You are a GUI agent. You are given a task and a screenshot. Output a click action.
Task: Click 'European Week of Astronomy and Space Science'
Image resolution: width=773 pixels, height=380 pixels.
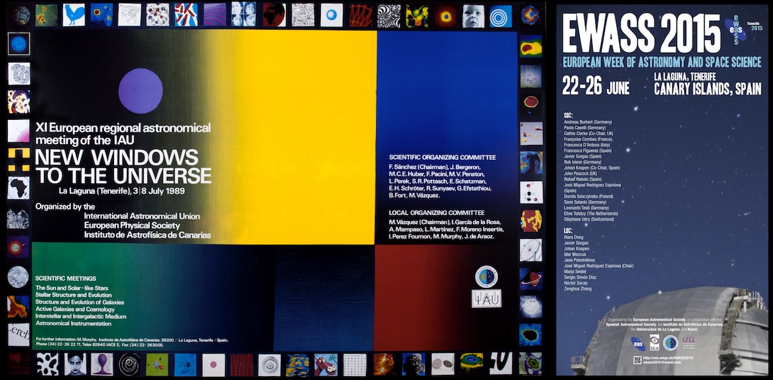click(x=662, y=63)
